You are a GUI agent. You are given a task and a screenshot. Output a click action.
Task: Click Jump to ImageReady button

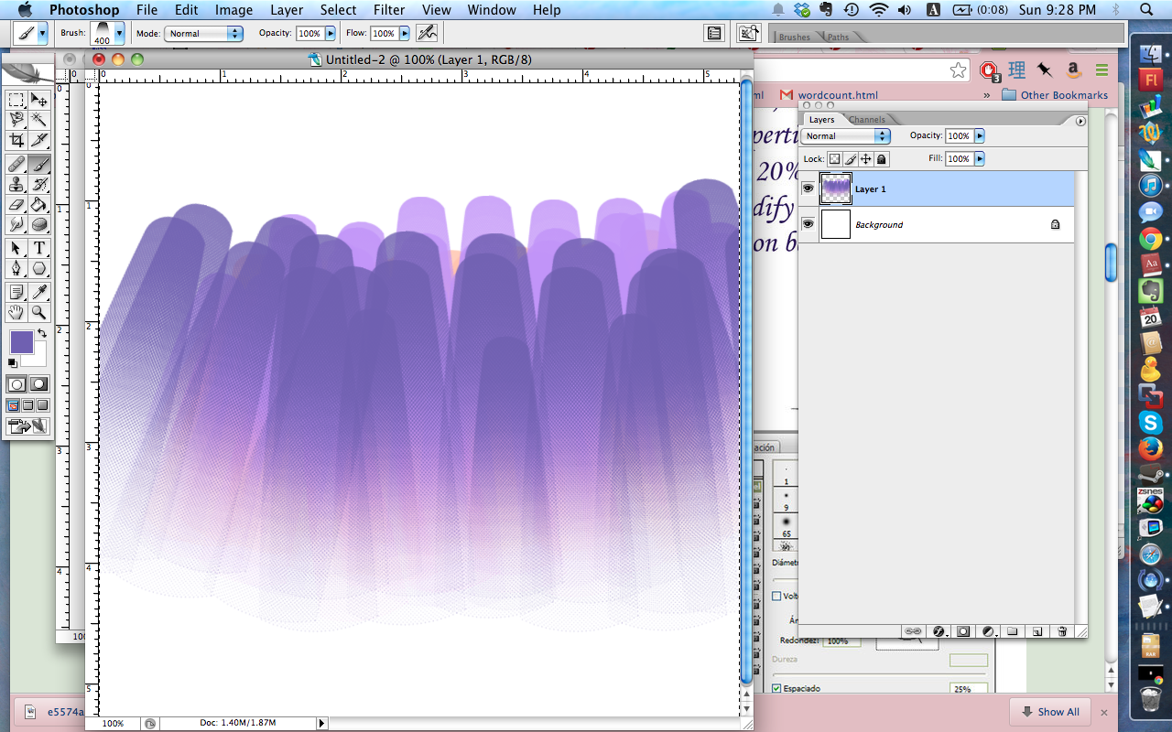[x=27, y=426]
